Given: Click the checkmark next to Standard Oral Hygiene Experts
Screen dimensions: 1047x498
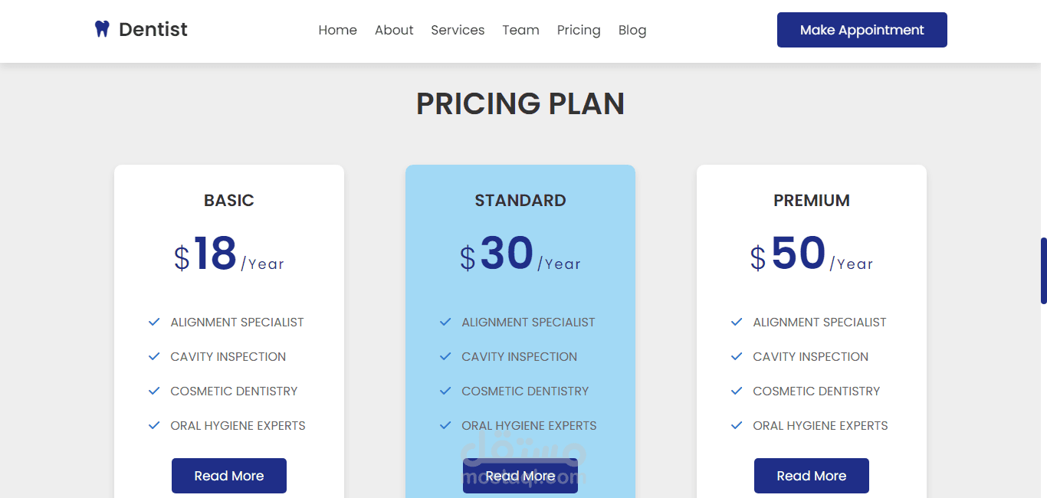Looking at the screenshot, I should [445, 425].
